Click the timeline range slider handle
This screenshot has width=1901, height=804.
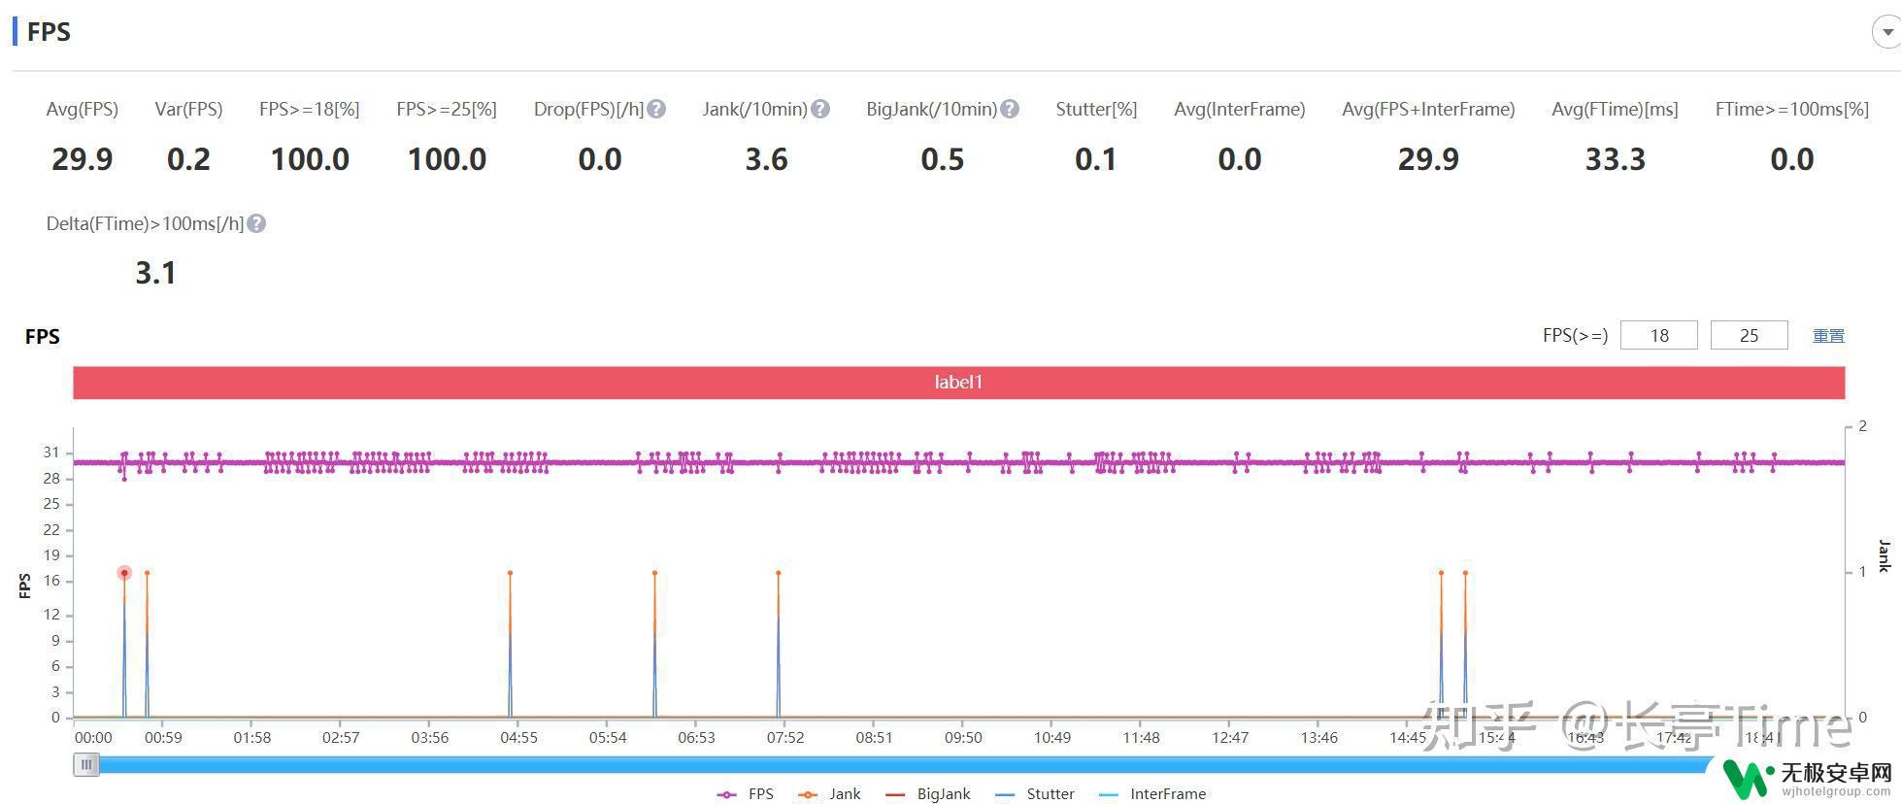(86, 765)
